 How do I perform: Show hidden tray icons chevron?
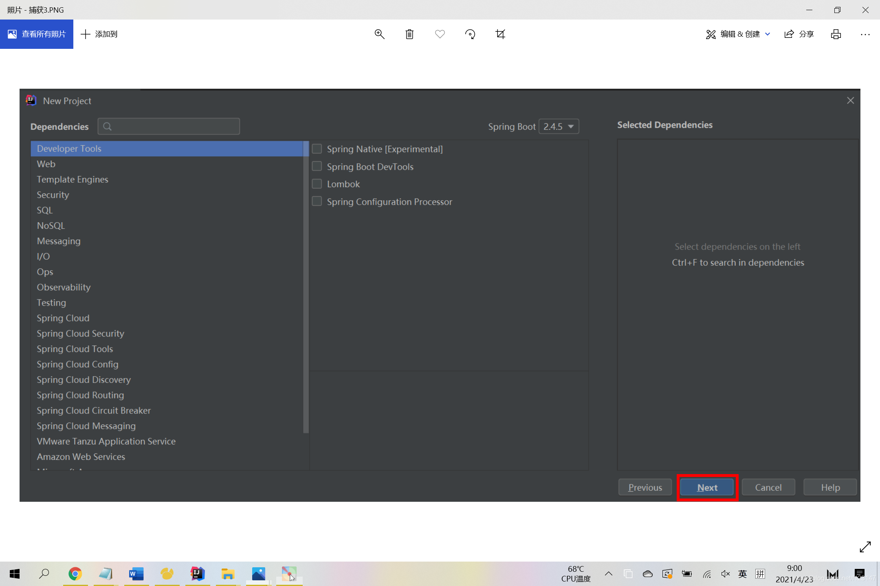[x=609, y=574]
